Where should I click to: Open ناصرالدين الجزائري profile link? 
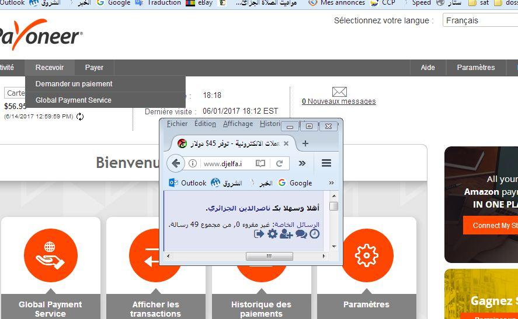point(238,208)
